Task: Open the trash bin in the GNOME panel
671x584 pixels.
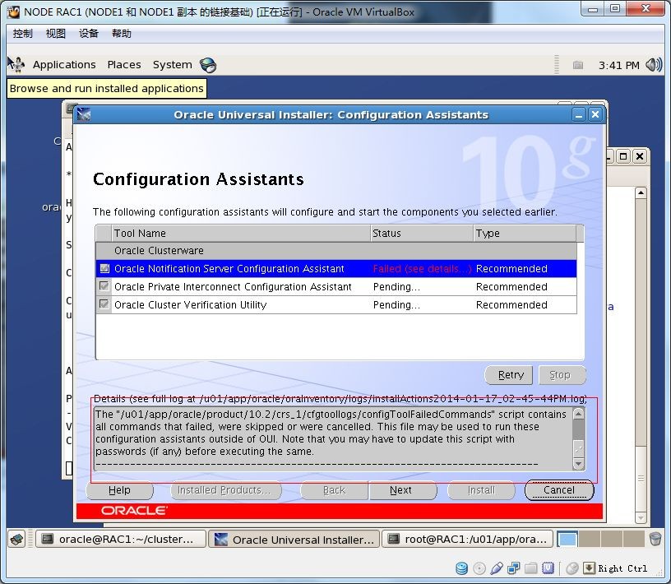Action: 655,539
